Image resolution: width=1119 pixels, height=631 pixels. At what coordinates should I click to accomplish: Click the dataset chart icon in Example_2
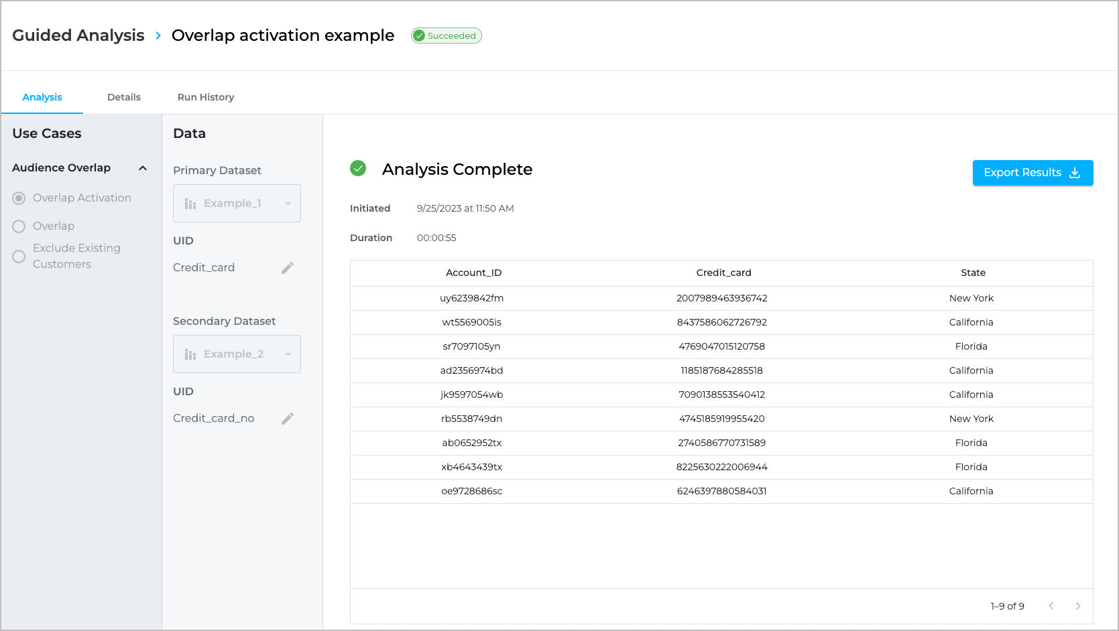tap(190, 354)
